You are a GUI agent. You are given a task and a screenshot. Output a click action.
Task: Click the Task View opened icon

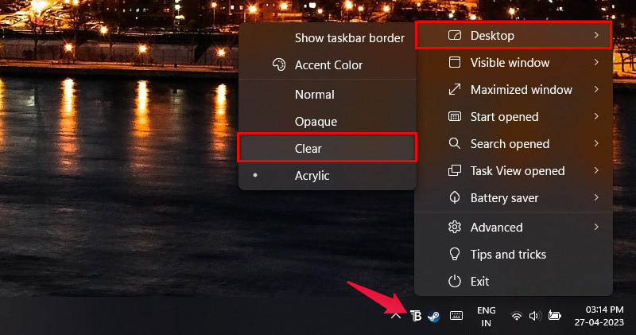click(x=455, y=170)
